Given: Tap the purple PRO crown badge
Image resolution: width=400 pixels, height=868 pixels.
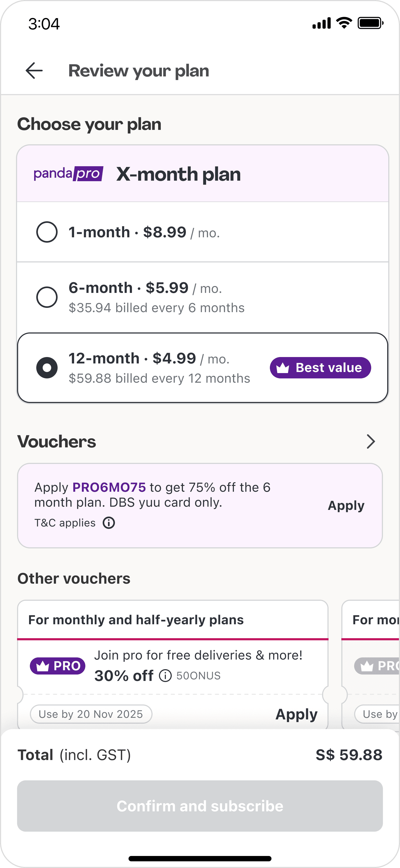Looking at the screenshot, I should click(x=58, y=666).
